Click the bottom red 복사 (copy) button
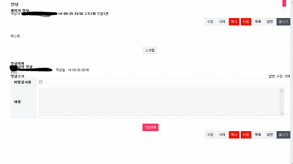293x164 pixels. pyautogui.click(x=234, y=135)
